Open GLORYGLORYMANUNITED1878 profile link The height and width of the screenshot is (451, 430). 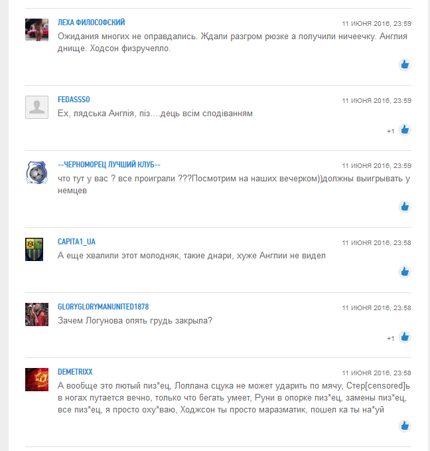pos(104,307)
